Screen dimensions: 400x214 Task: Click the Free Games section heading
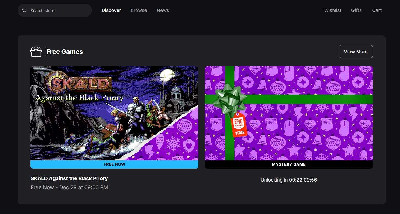[x=65, y=52]
